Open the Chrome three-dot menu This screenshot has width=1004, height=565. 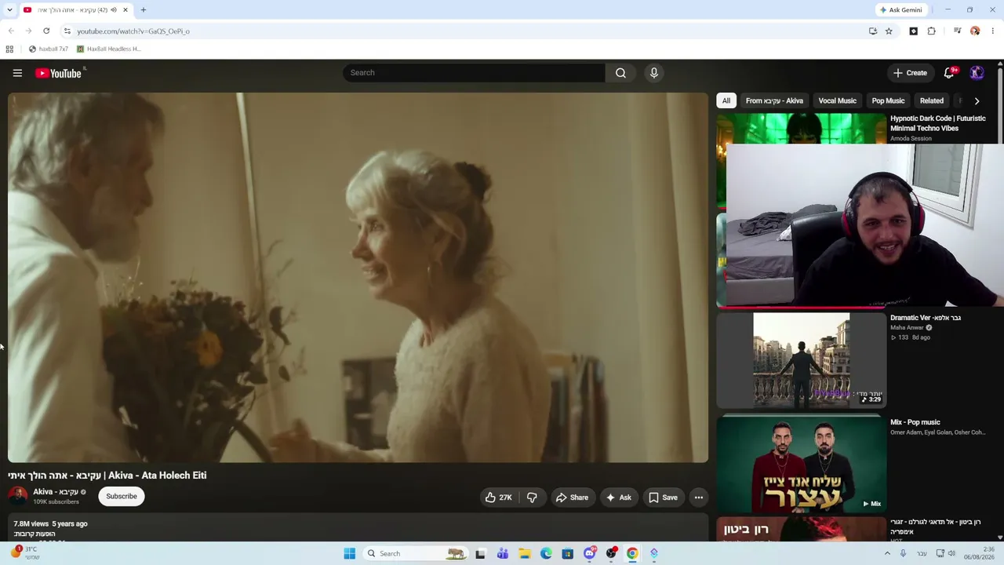[993, 31]
